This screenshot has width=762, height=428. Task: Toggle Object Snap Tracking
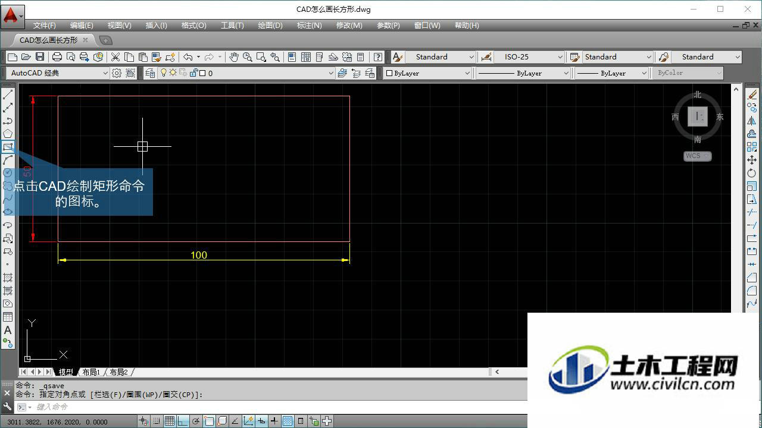click(235, 421)
